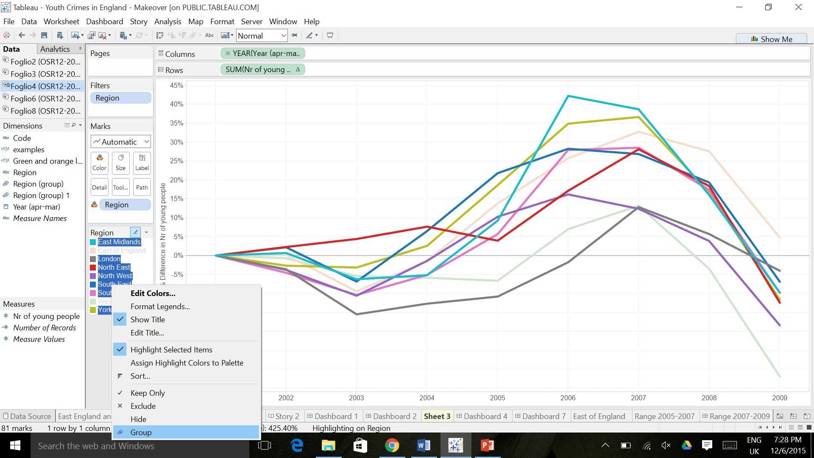Expand the Region legend dropdown arrow
814x458 pixels.
147,232
